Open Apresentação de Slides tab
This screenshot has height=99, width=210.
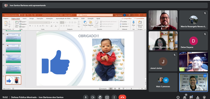63,18
